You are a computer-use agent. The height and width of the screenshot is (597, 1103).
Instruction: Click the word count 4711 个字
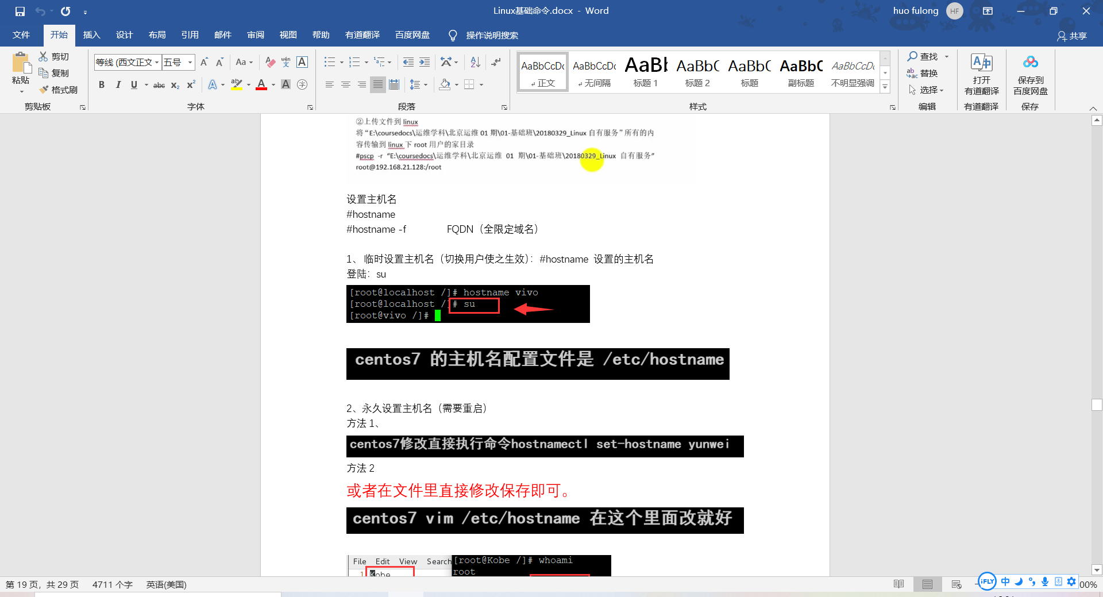click(113, 584)
